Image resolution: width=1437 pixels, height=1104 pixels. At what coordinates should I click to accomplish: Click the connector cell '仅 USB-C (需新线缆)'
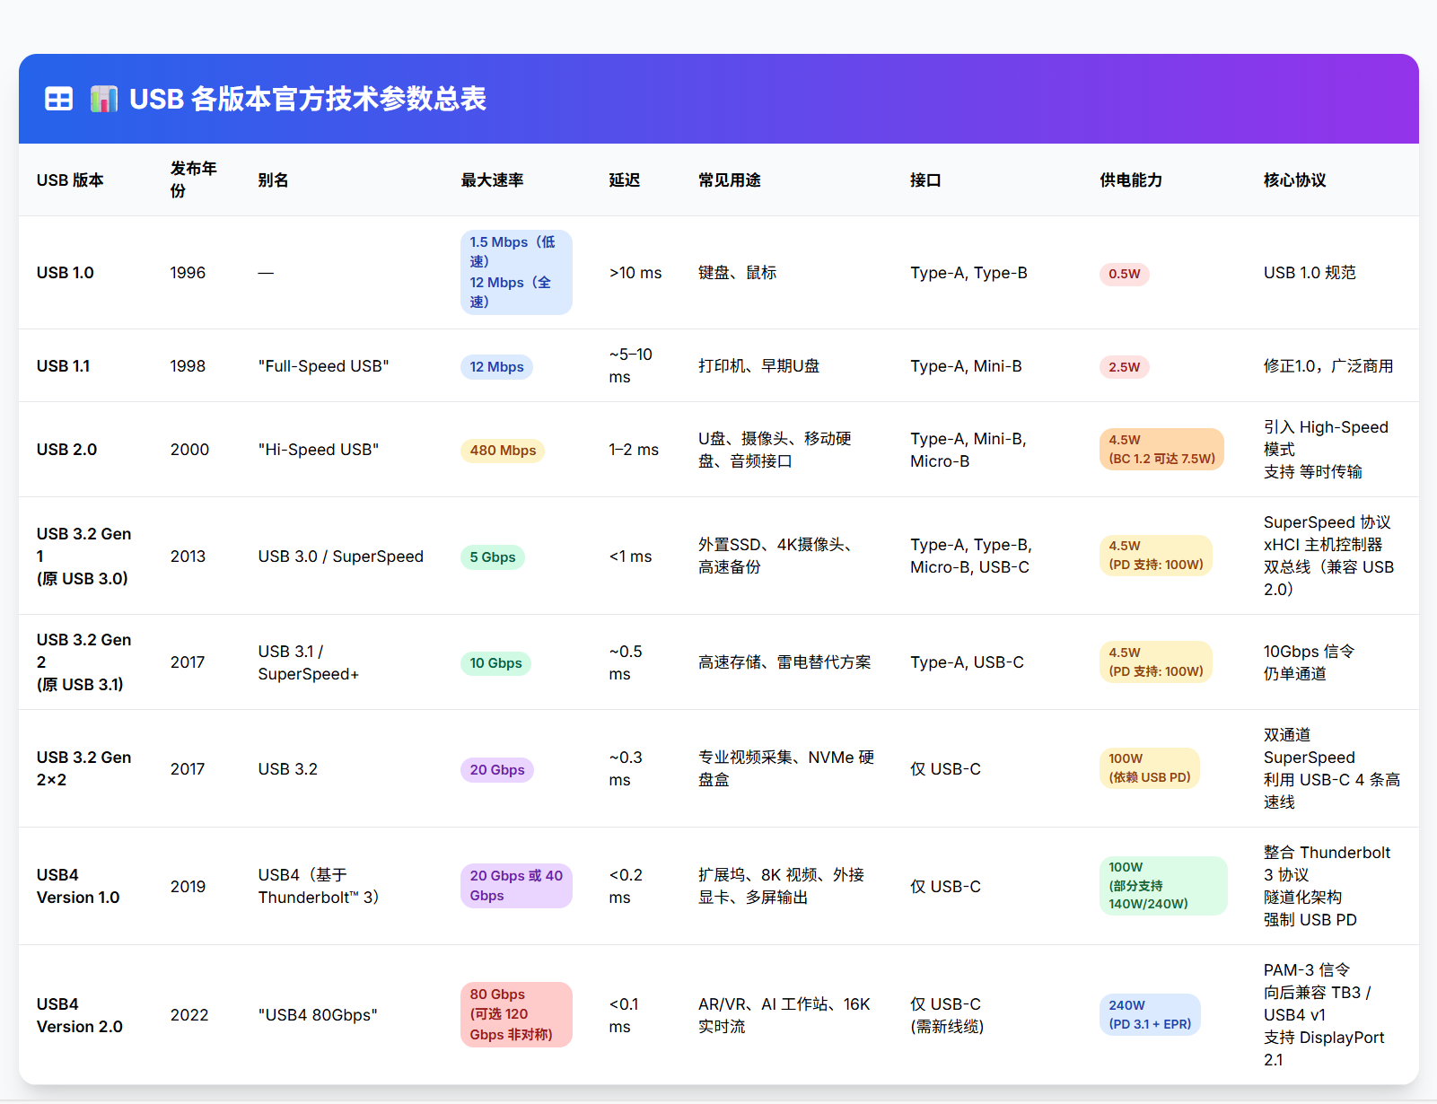coord(947,1015)
